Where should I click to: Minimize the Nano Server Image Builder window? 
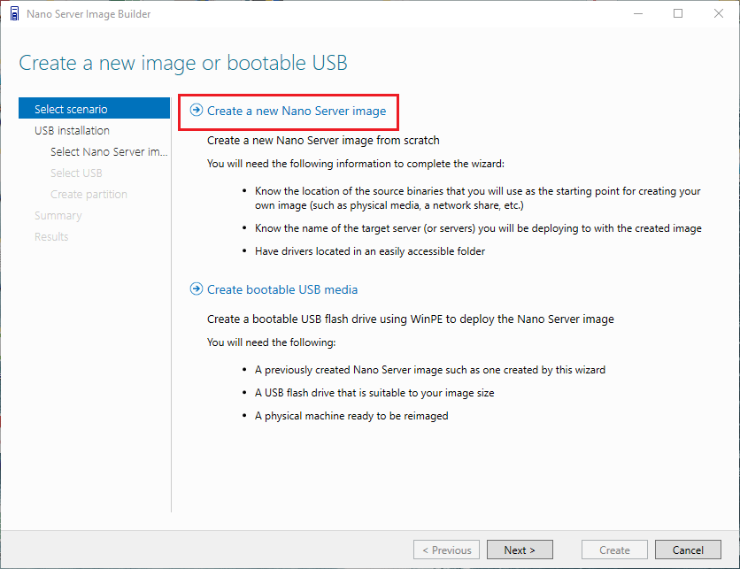coord(637,14)
